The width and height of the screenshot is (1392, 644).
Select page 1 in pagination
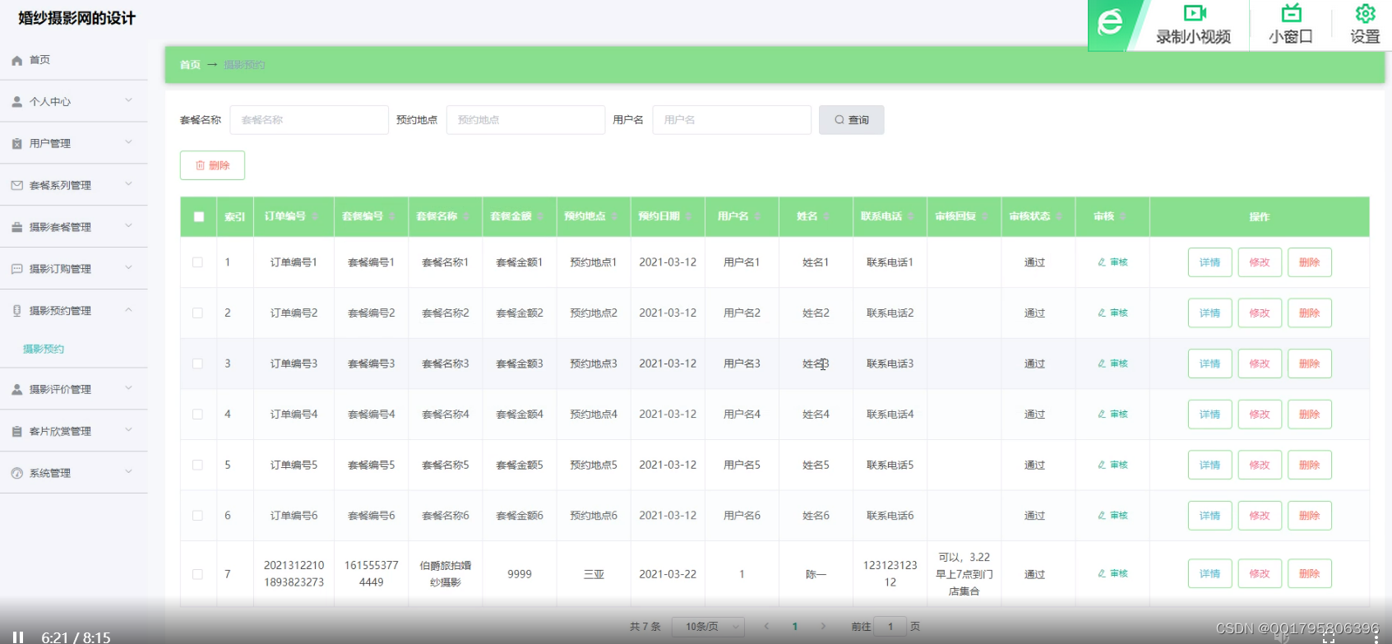[x=795, y=627]
